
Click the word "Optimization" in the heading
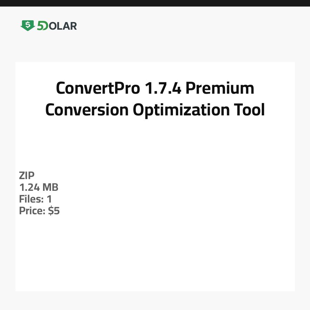point(182,110)
